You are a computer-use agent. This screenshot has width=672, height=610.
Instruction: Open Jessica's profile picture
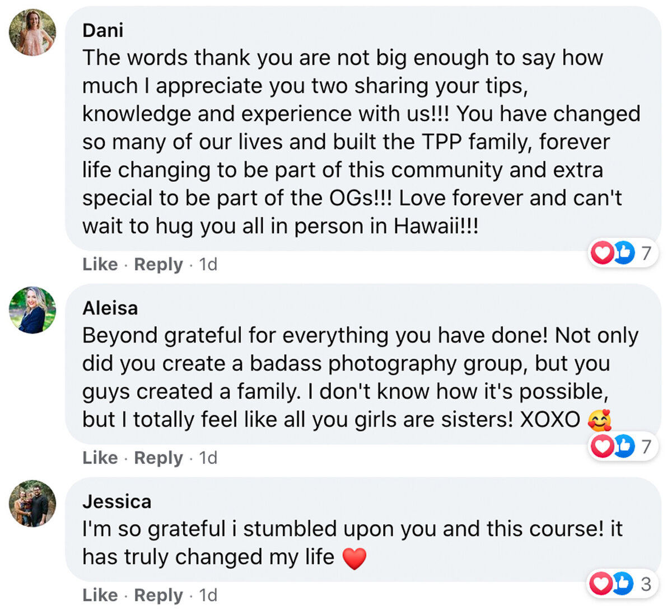click(x=32, y=504)
